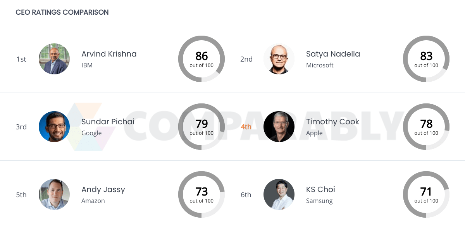Click the Samsung CEO profile photo
The width and height of the screenshot is (465, 244).
(x=279, y=194)
